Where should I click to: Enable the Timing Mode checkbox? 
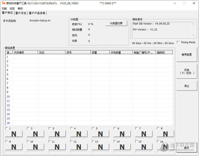coord(178,42)
